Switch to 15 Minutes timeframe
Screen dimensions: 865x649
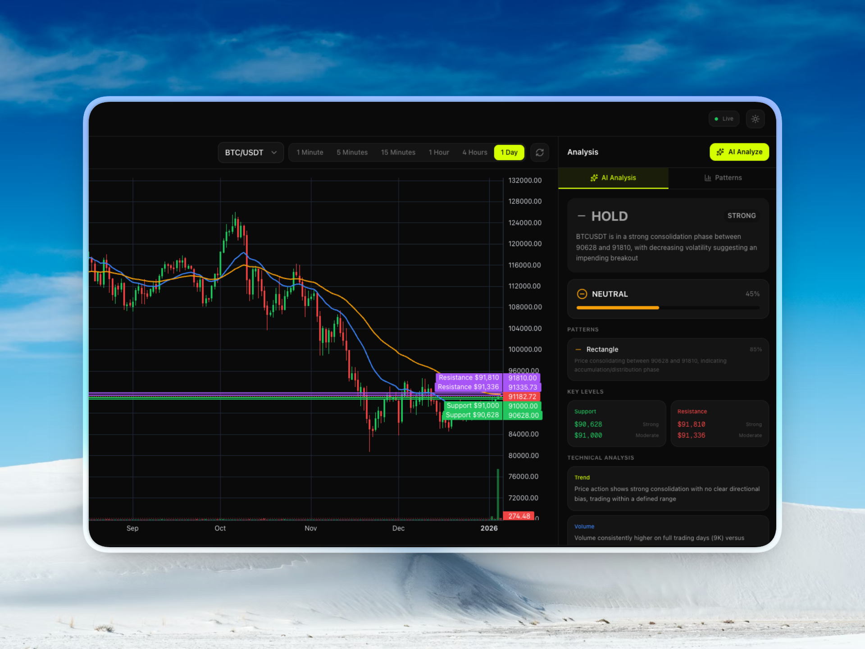398,152
